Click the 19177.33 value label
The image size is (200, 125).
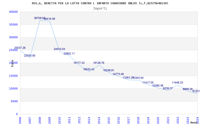coord(79,63)
